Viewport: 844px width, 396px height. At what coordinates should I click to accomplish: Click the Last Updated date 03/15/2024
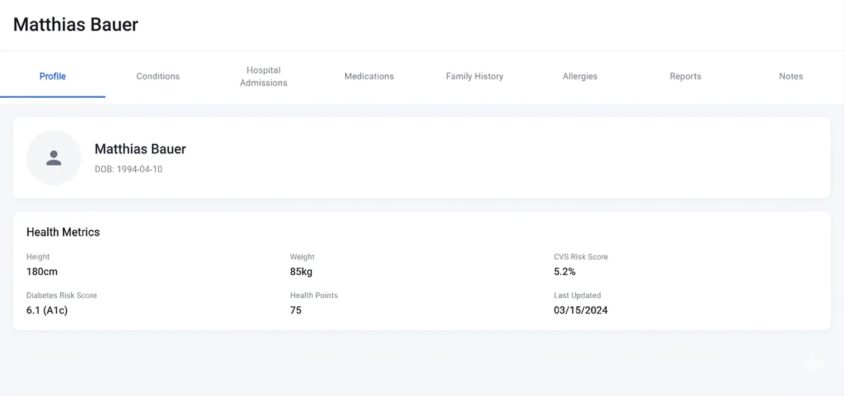point(581,310)
